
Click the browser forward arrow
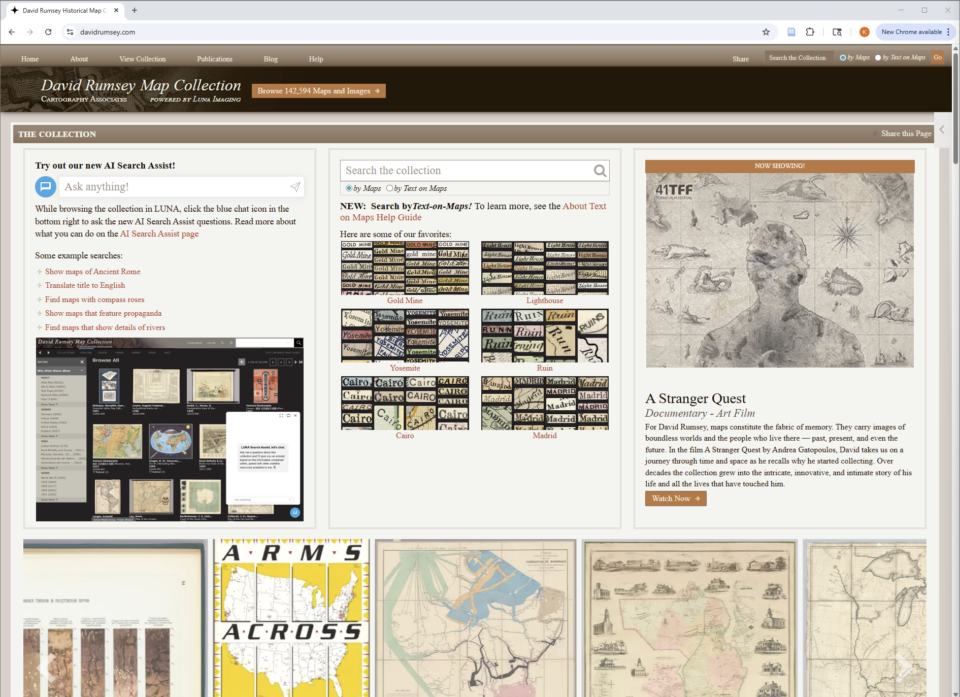tap(30, 32)
